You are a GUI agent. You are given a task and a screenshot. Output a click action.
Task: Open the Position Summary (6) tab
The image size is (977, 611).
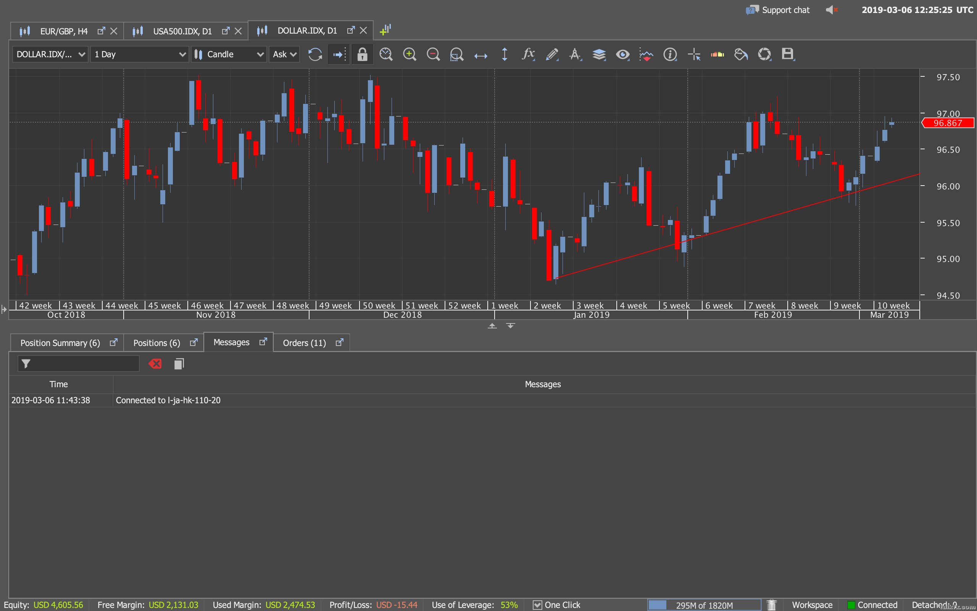click(x=60, y=343)
